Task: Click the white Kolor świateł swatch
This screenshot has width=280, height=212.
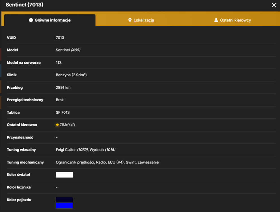Action: pyautogui.click(x=64, y=175)
